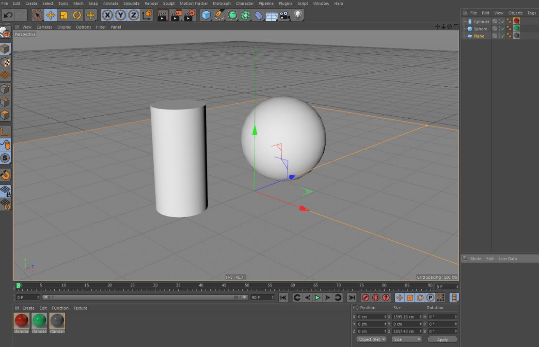Image resolution: width=539 pixels, height=347 pixels.
Task: Open the Render Settings
Action: (189, 15)
